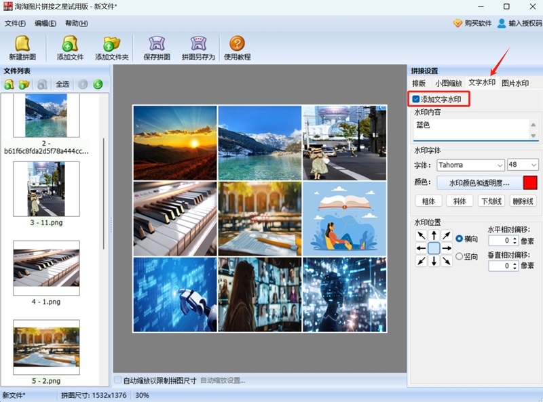This screenshot has height=402, width=543.
Task: Toggle 斜体 italic style
Action: tap(460, 201)
